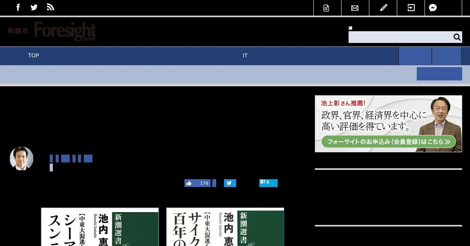Click the blue button in the sub-navigation bar
This screenshot has height=246, width=470.
[439, 74]
